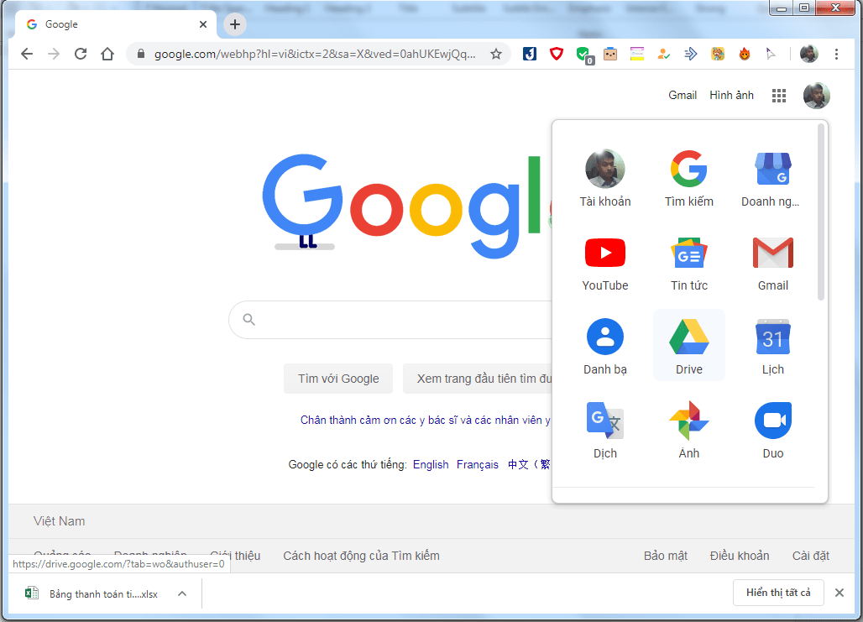Viewport: 863px width, 622px height.
Task: Open Gmail link in top header
Action: tap(683, 95)
